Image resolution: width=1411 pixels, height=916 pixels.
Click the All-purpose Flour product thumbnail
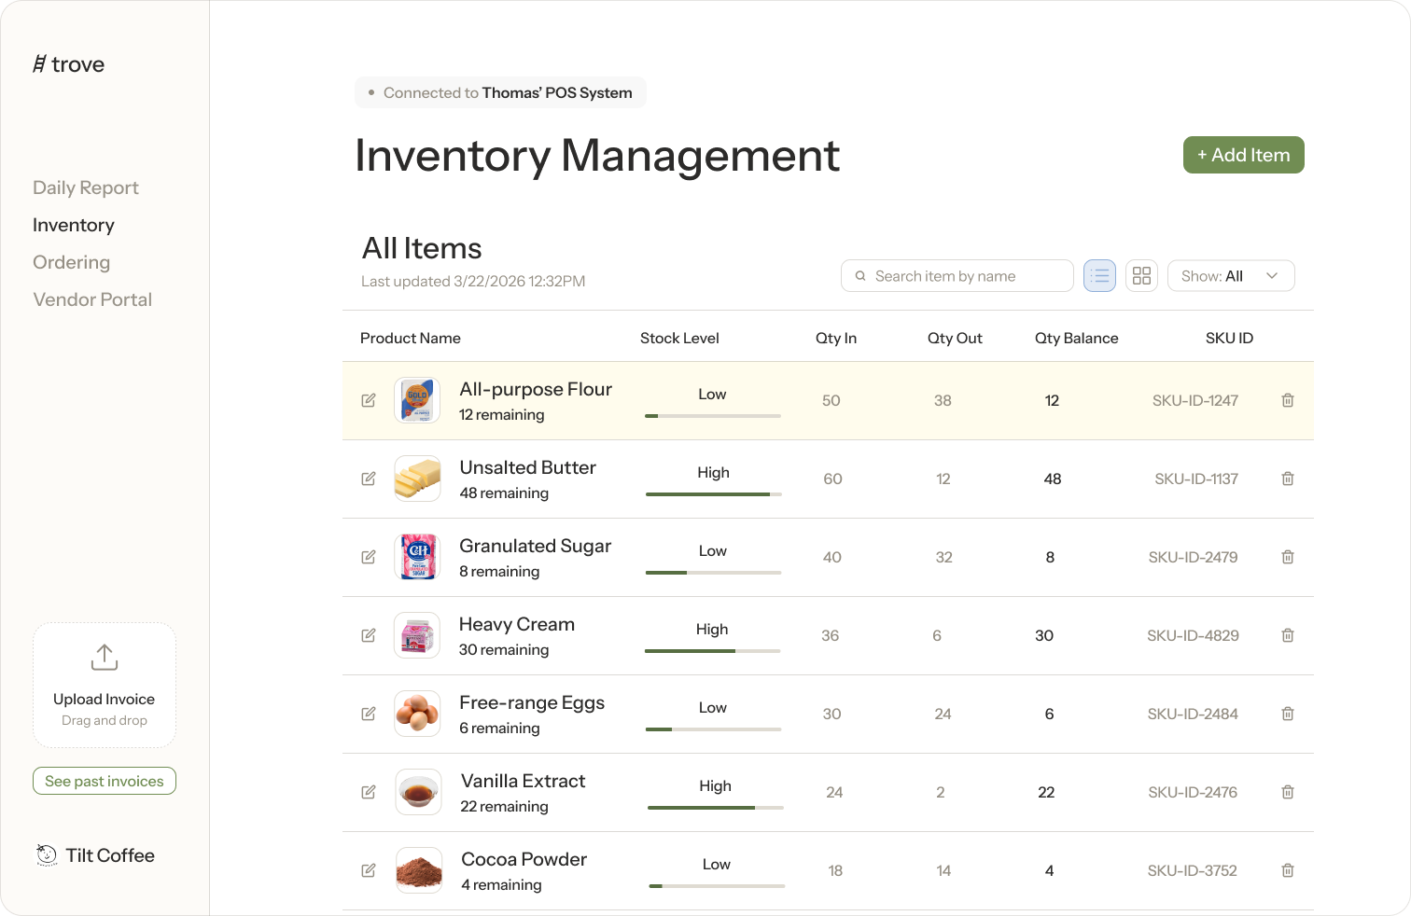tap(417, 400)
